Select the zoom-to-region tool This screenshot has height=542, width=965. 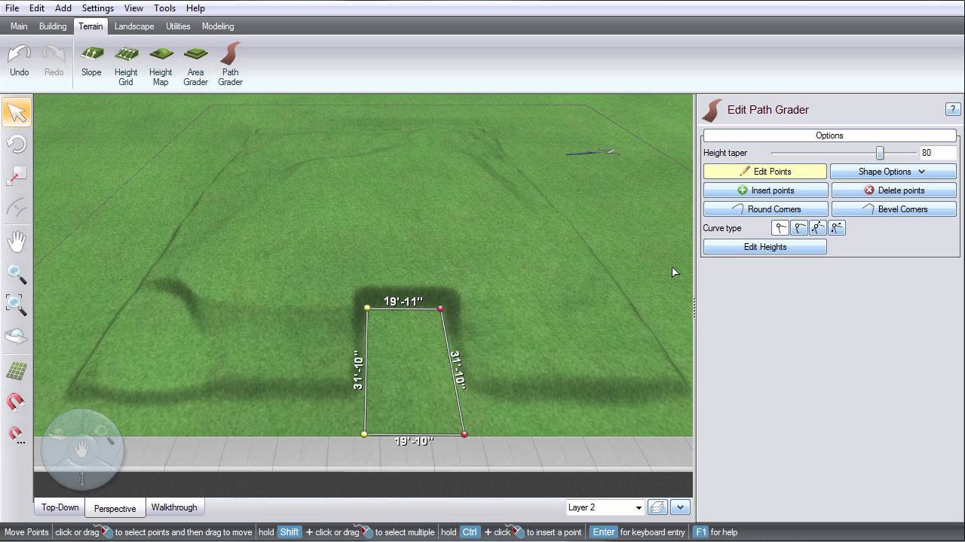click(17, 305)
